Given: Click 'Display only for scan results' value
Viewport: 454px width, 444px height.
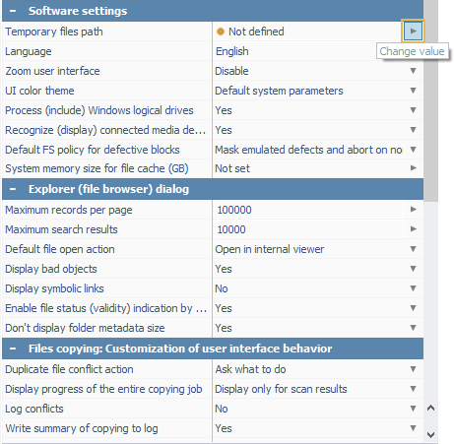Looking at the screenshot, I should [281, 389].
